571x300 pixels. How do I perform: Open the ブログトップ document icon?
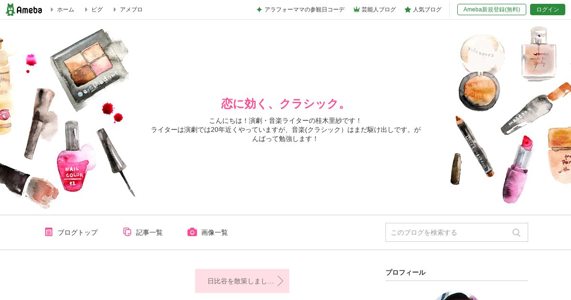tap(49, 232)
